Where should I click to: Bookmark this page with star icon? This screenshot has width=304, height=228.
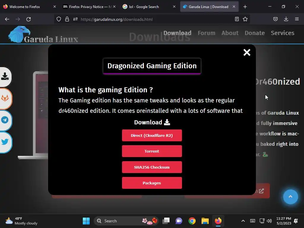(x=245, y=19)
